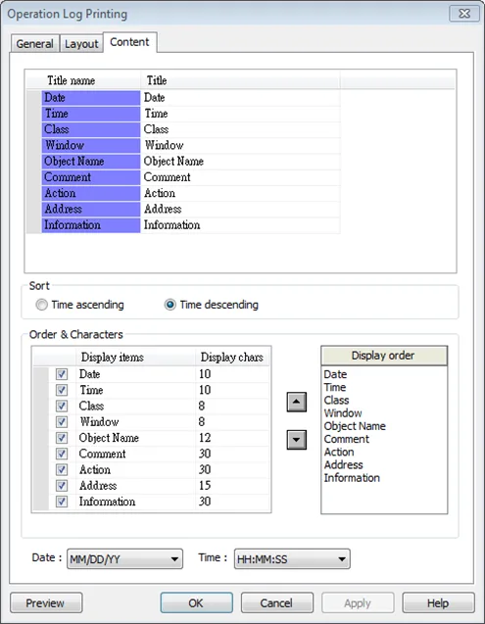Open the Time format dropdown
Screen dimensions: 485x624
click(x=292, y=559)
